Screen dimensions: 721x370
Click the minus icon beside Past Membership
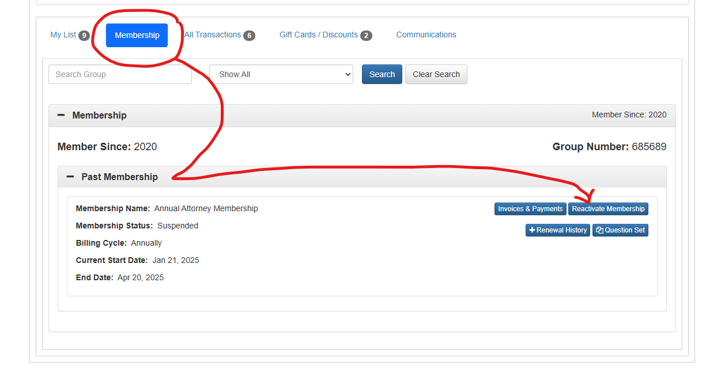coord(70,177)
